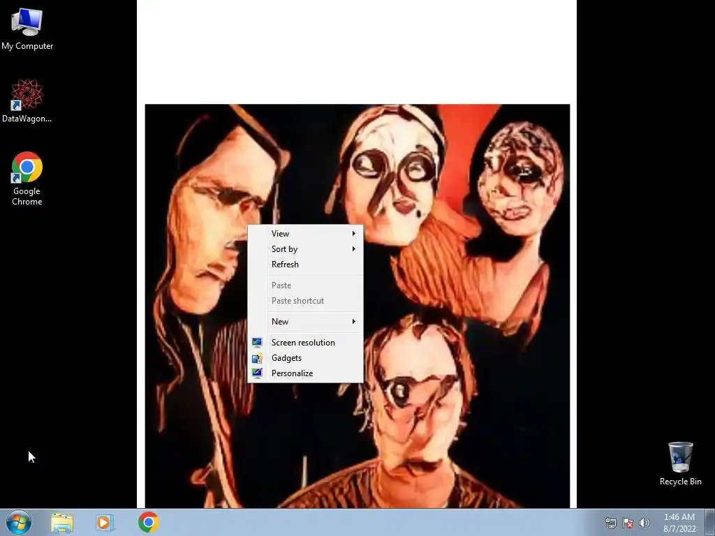Open the My Computer desktop icon

[x=27, y=28]
